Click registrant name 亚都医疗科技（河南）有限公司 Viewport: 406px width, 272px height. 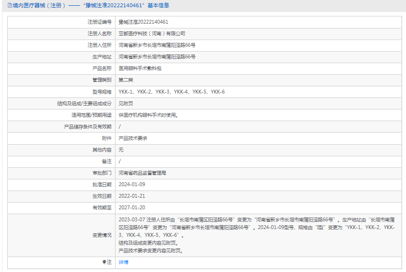pyautogui.click(x=152, y=34)
